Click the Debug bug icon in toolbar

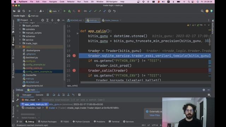69,11
